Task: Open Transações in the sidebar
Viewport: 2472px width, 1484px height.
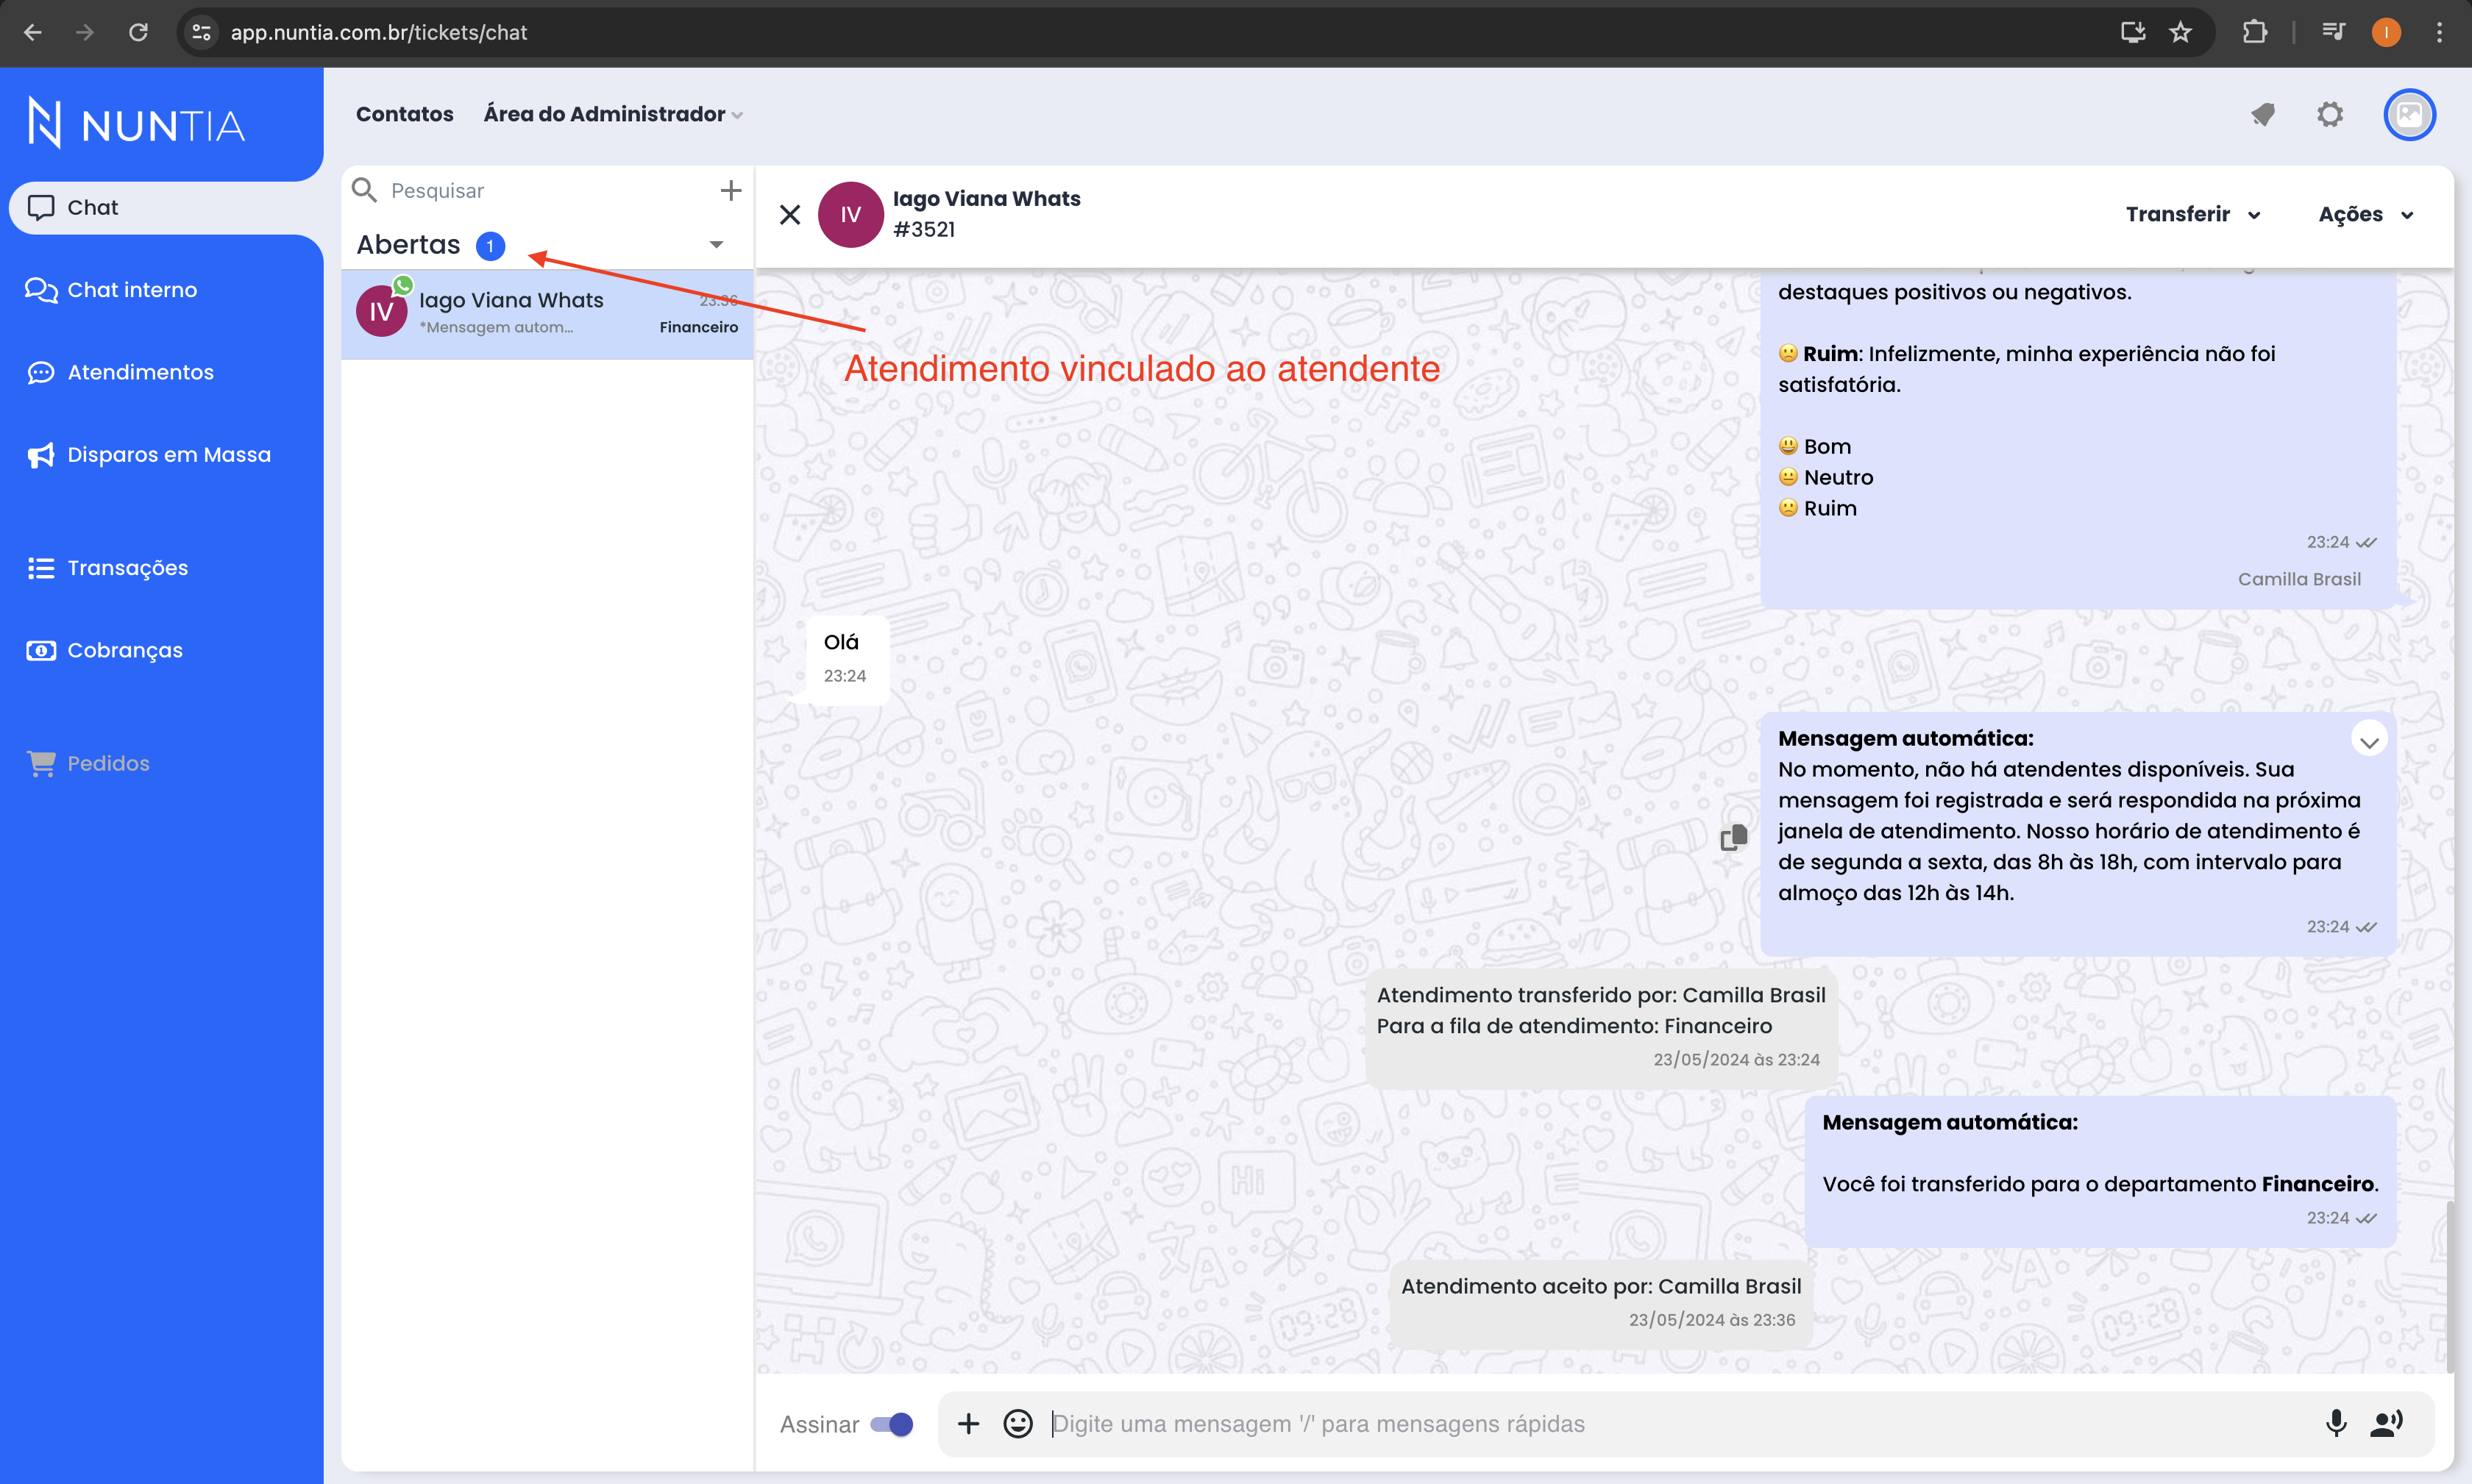Action: pyautogui.click(x=107, y=568)
